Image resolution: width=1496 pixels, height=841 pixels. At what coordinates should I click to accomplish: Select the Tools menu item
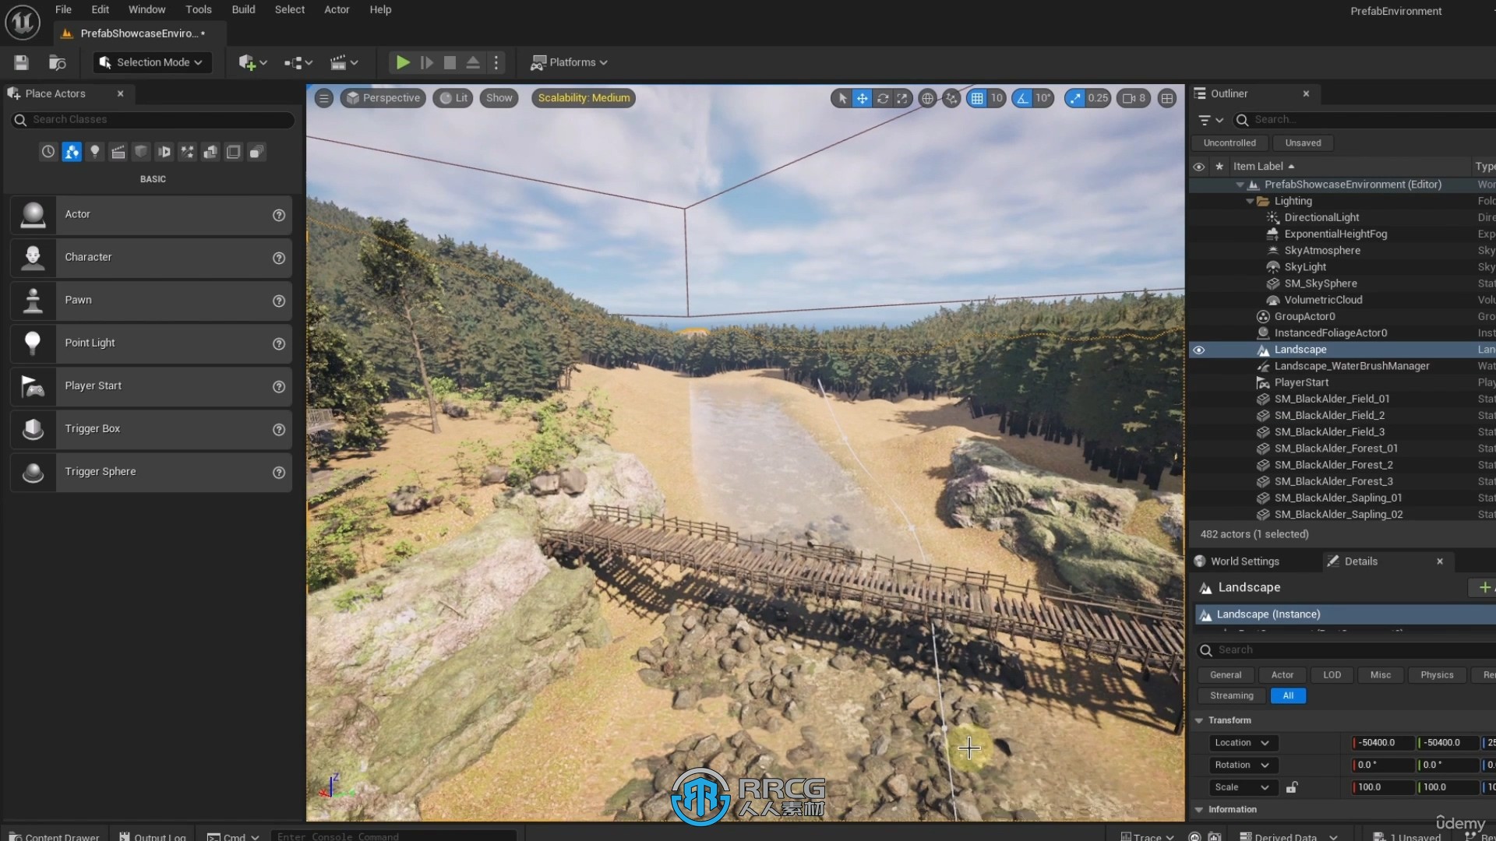click(199, 9)
